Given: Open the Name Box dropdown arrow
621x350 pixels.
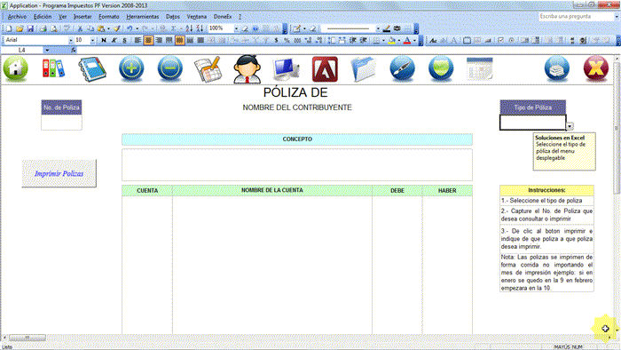Looking at the screenshot, I should tap(47, 50).
